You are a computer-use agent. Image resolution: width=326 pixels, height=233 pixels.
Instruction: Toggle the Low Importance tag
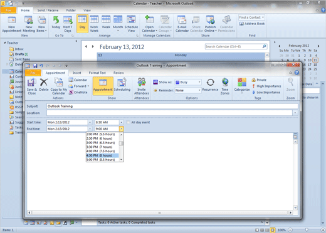point(266,92)
